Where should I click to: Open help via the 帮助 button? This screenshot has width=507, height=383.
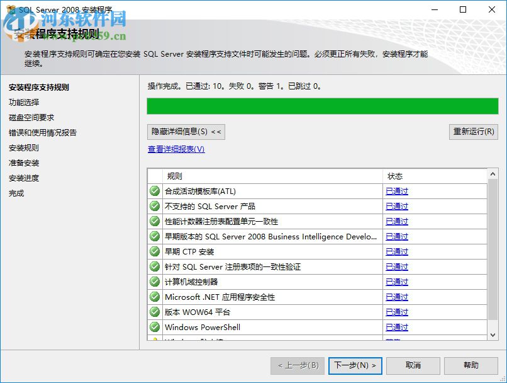pyautogui.click(x=471, y=365)
